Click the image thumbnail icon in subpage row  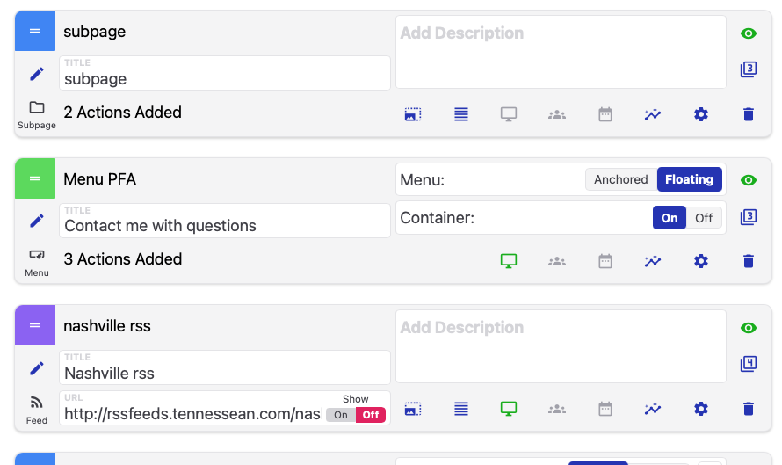coord(413,114)
